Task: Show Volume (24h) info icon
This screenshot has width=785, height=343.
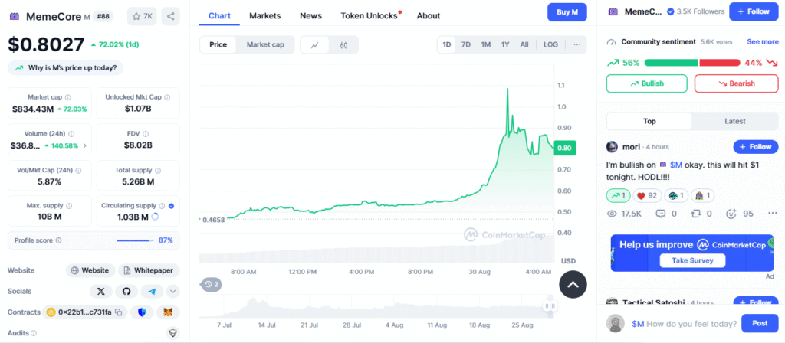Action: point(71,134)
